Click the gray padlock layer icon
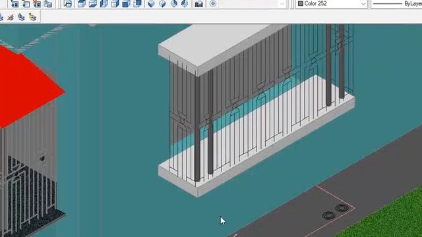 coord(21,18)
